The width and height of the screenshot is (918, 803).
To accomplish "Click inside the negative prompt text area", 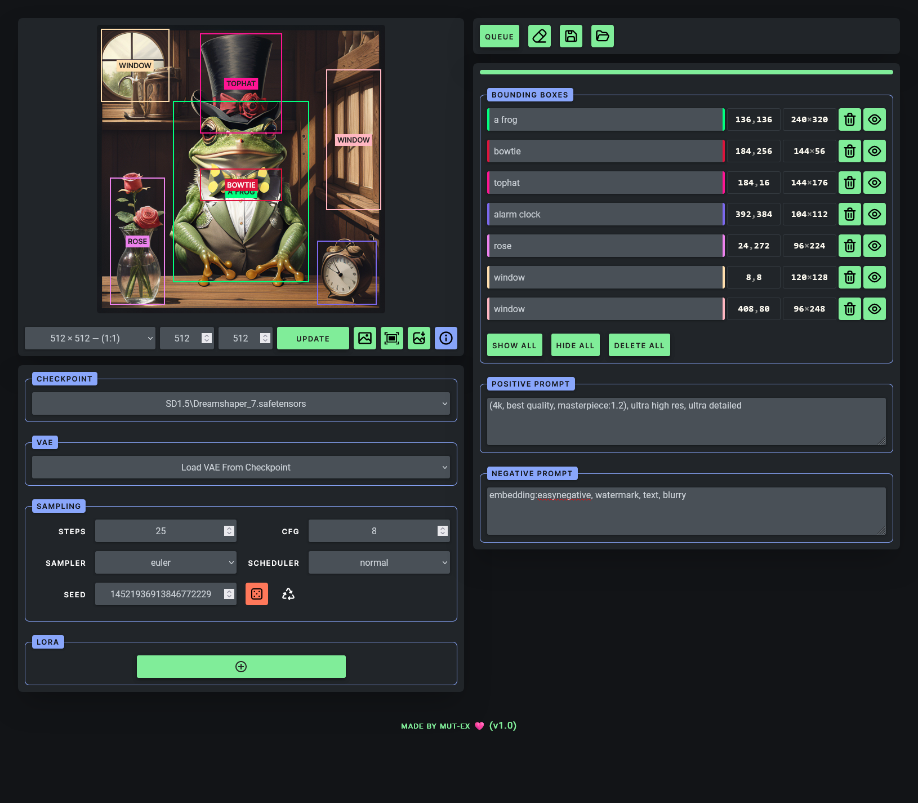I will 685,510.
